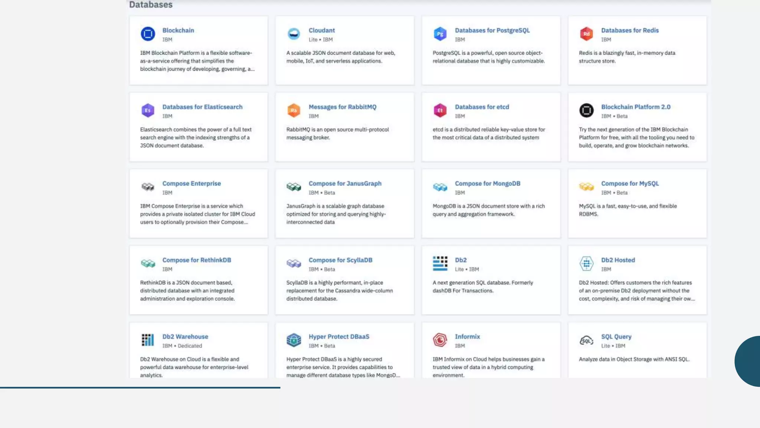Click the orange RabbitMQ hexagon icon
Image resolution: width=760 pixels, height=428 pixels.
click(294, 111)
